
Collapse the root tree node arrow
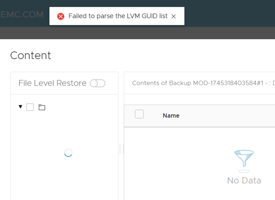[x=21, y=107]
